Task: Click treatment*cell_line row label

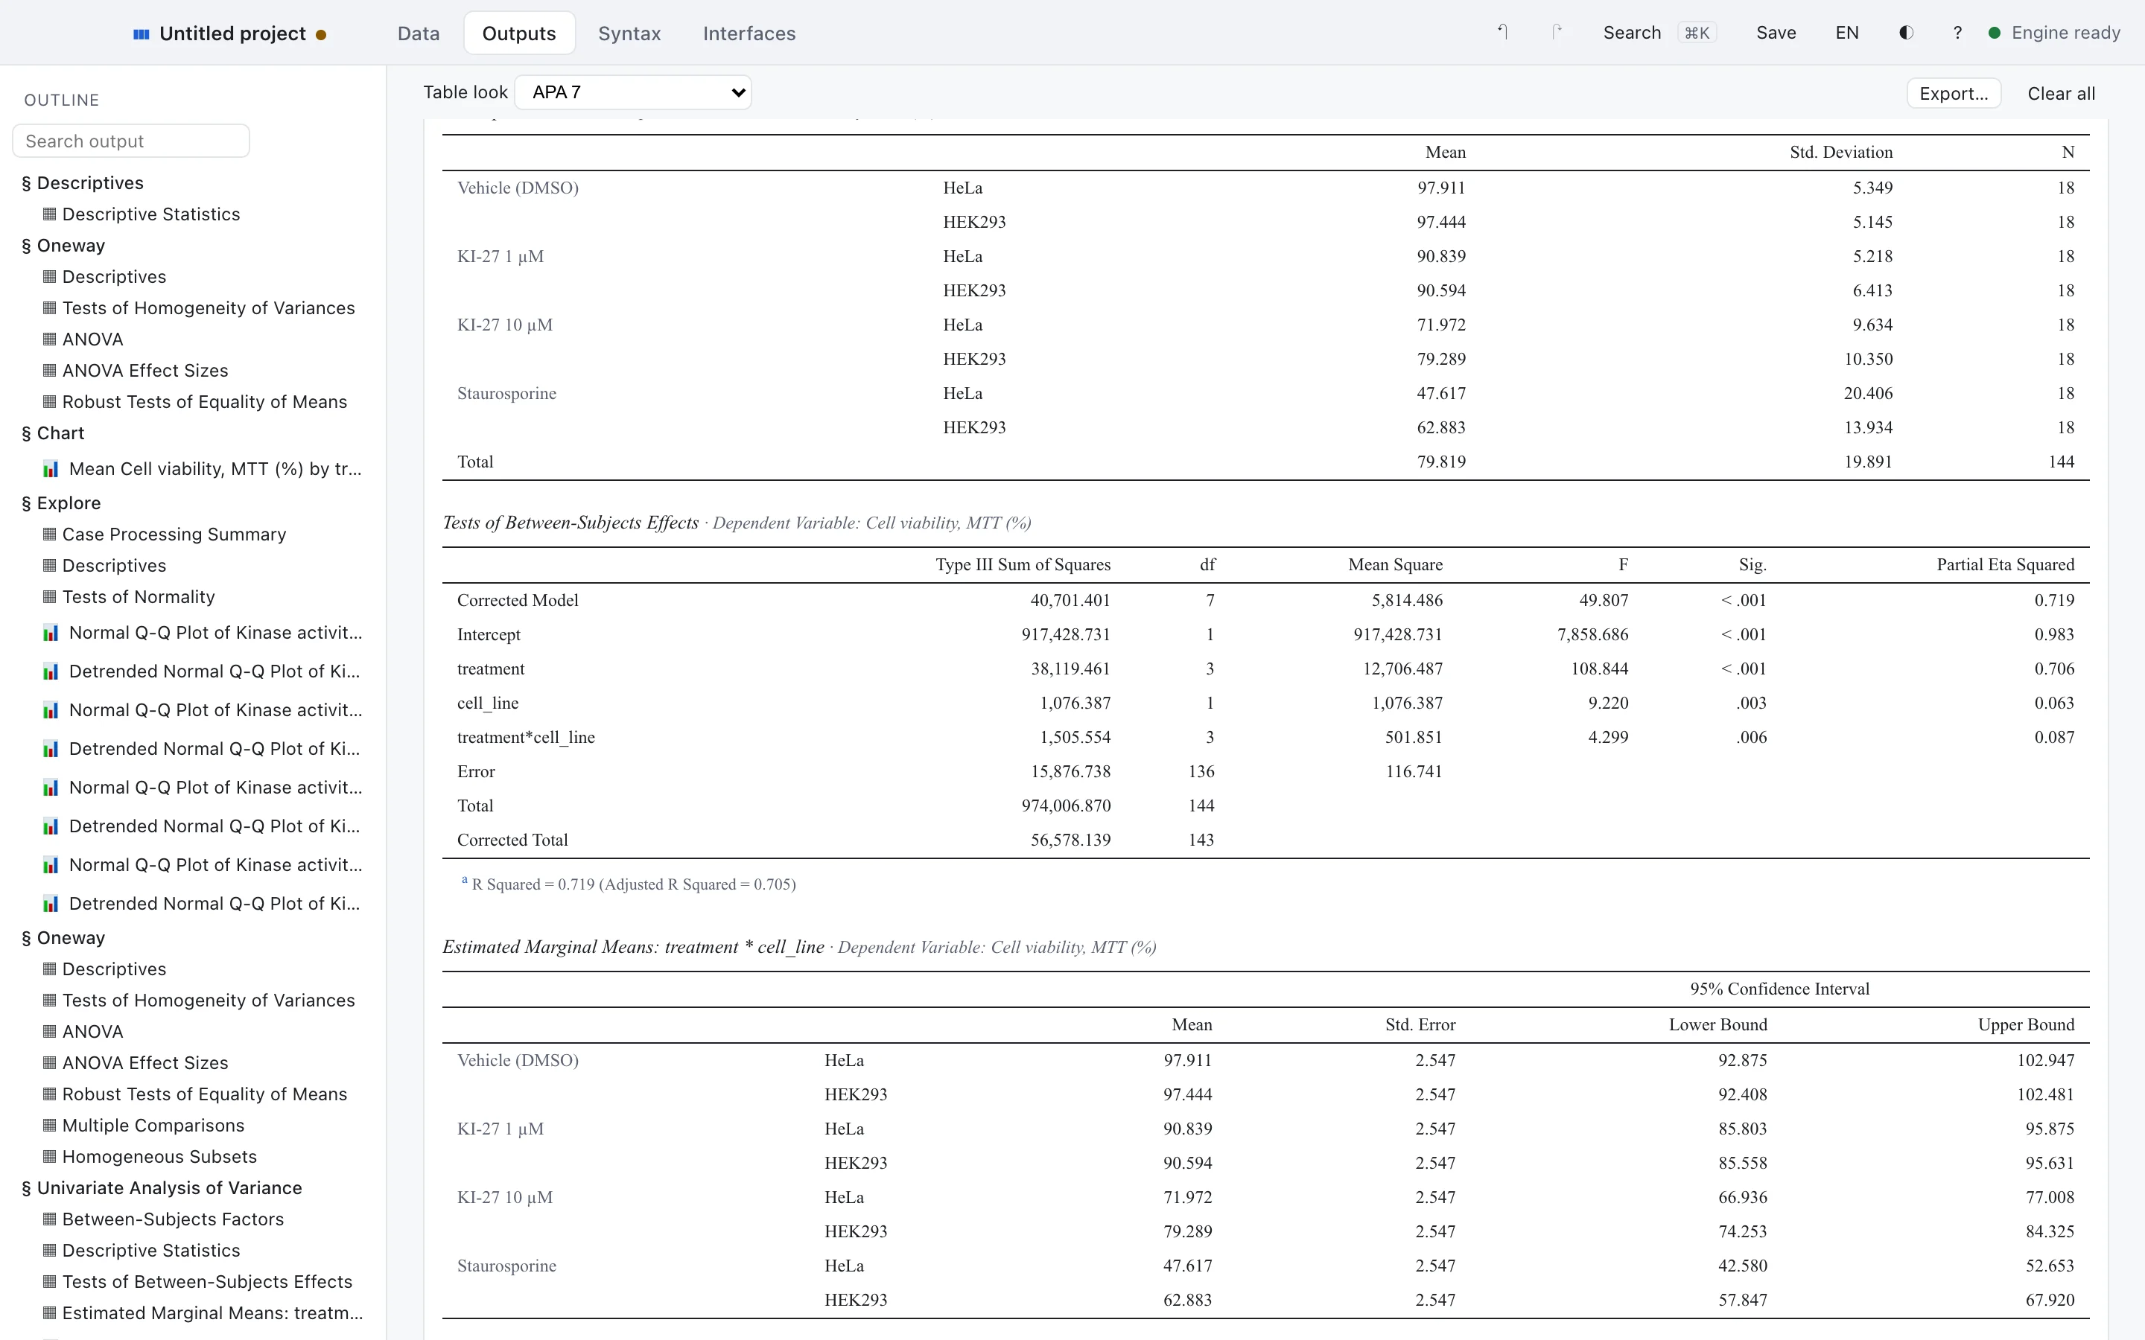Action: (526, 737)
